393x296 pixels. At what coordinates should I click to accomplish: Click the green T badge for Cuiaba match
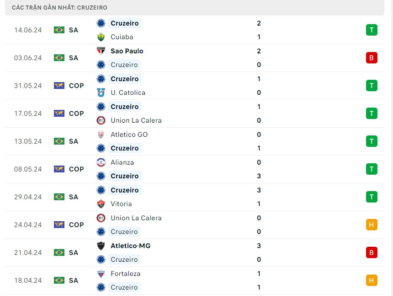372,30
